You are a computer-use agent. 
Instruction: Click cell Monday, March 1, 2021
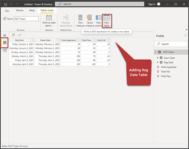(x=22, y=56)
